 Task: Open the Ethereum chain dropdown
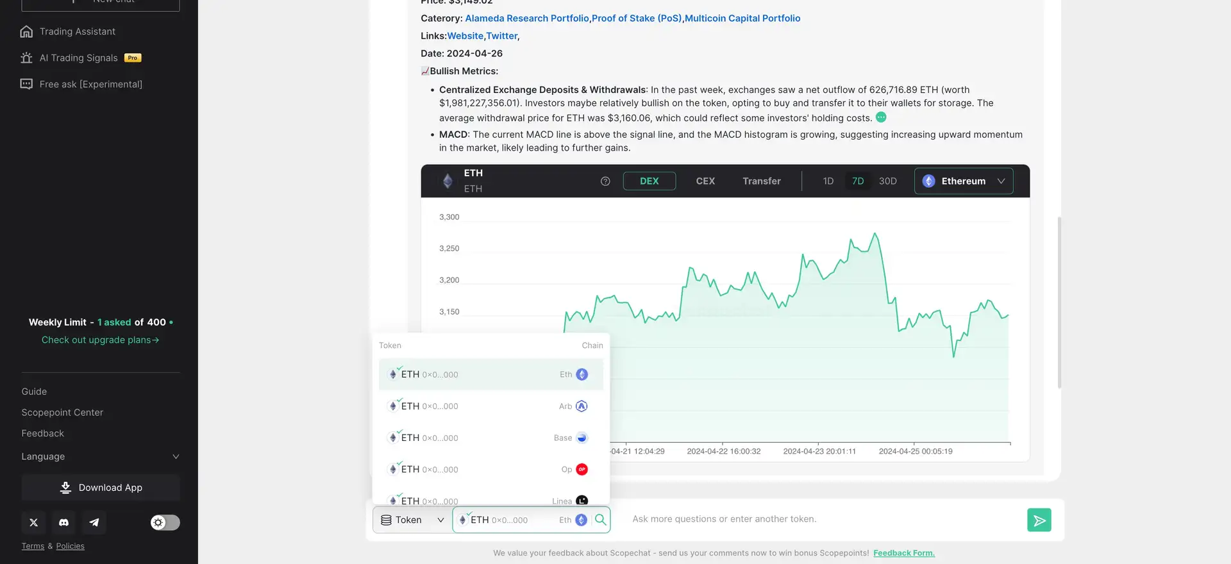(963, 181)
